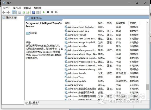Pause the service with pause icon
151x110 pixels.
coord(52,12)
